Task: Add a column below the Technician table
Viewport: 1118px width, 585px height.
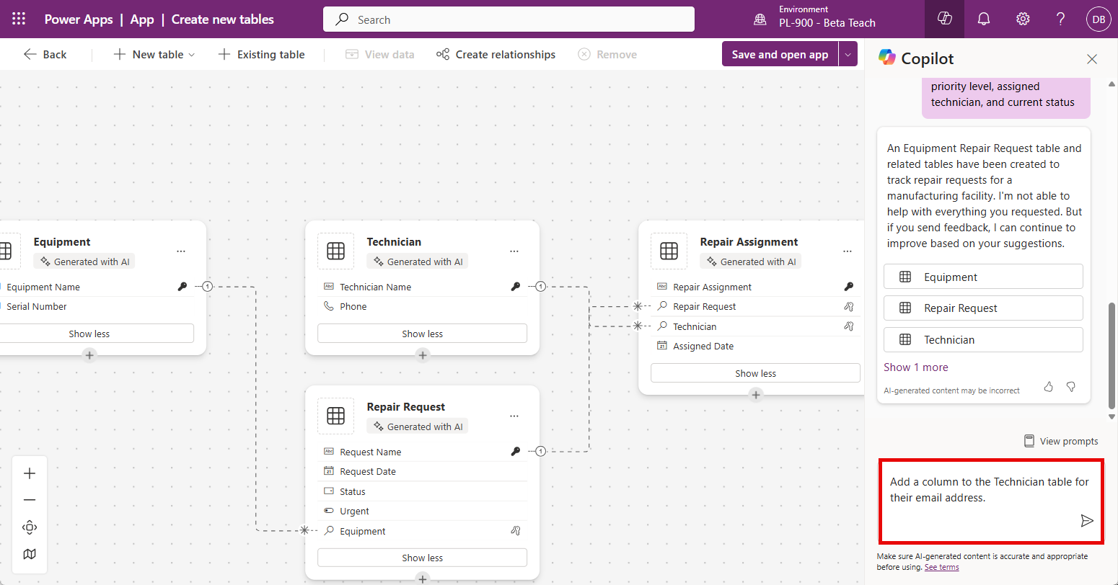Action: pyautogui.click(x=423, y=354)
